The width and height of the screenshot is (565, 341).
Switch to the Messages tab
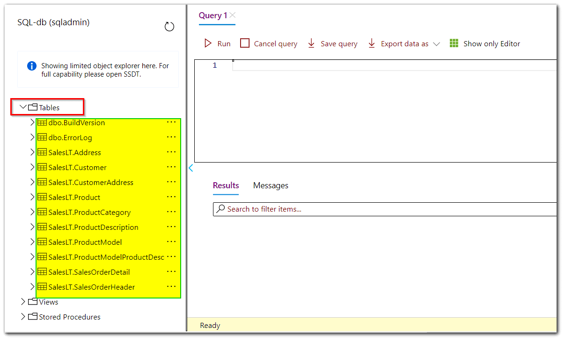pyautogui.click(x=270, y=185)
